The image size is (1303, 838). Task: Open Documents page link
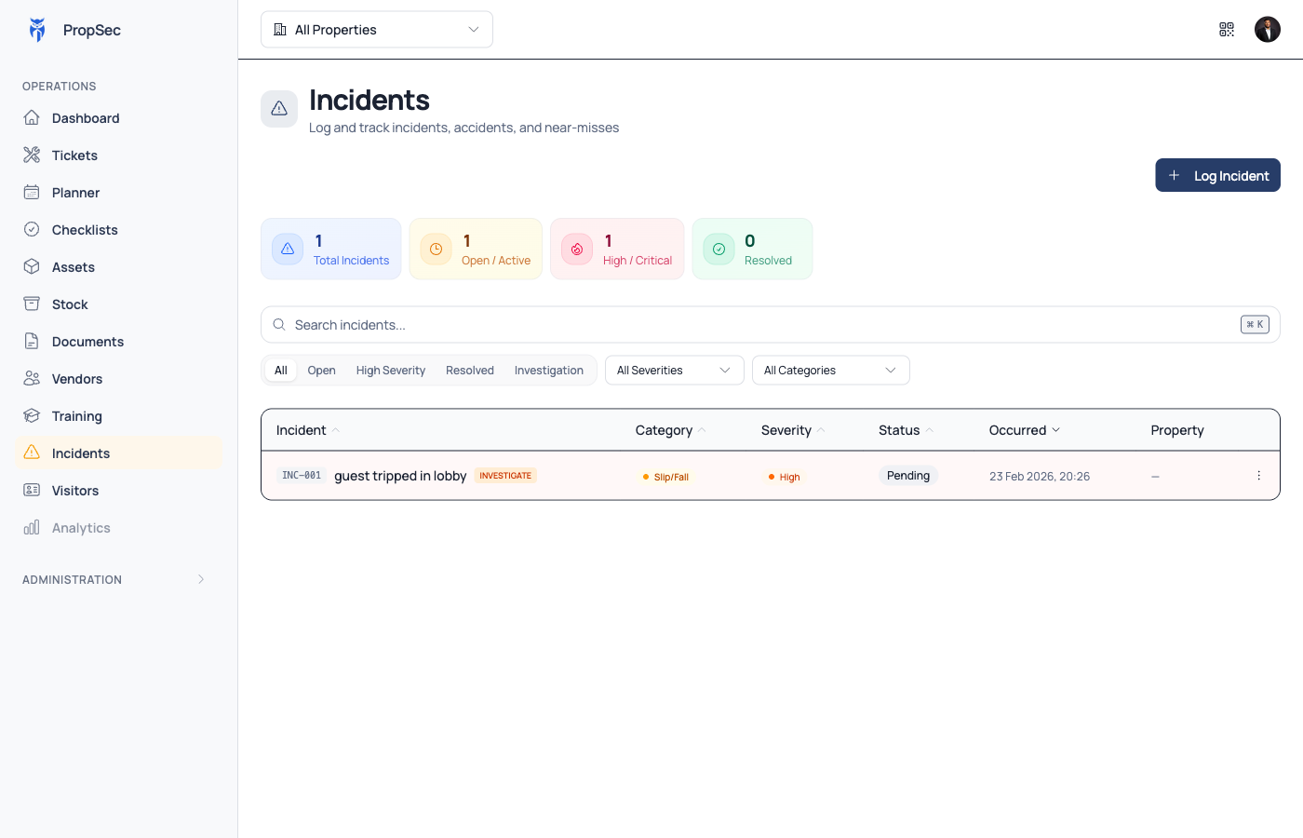[x=119, y=342]
